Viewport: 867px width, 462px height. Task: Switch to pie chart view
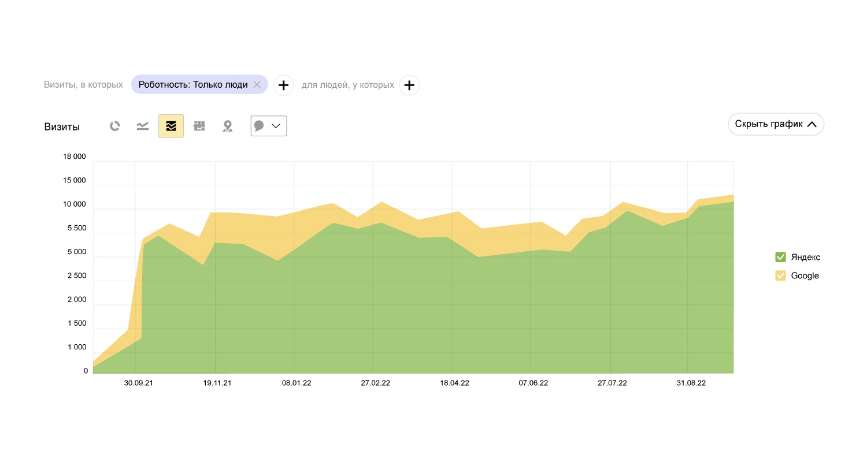(x=115, y=126)
